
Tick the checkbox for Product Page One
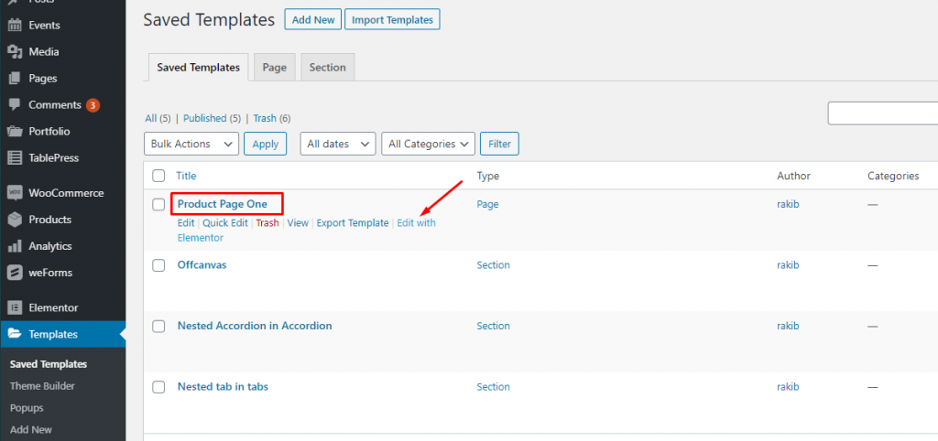pyautogui.click(x=158, y=204)
